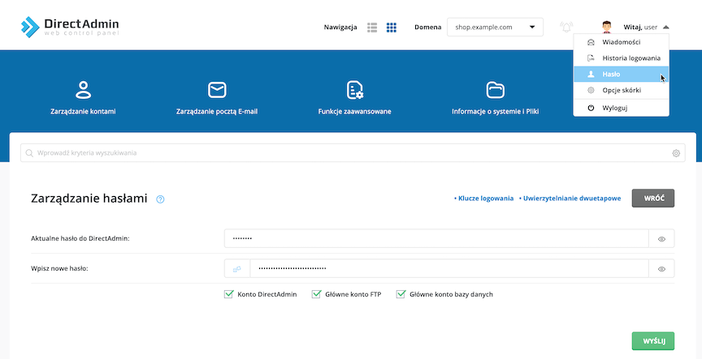Click Funkcje zaawansowane label
Image resolution: width=702 pixels, height=359 pixels.
[354, 112]
